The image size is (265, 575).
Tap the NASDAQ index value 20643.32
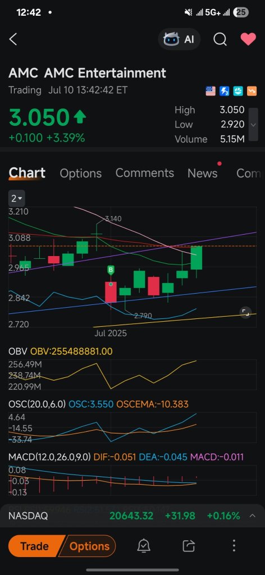point(131,515)
